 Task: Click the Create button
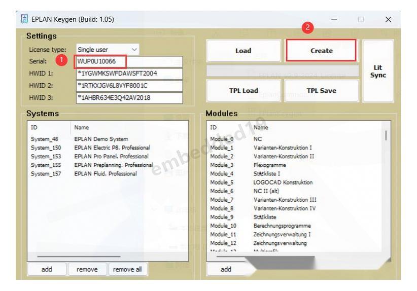(x=321, y=51)
